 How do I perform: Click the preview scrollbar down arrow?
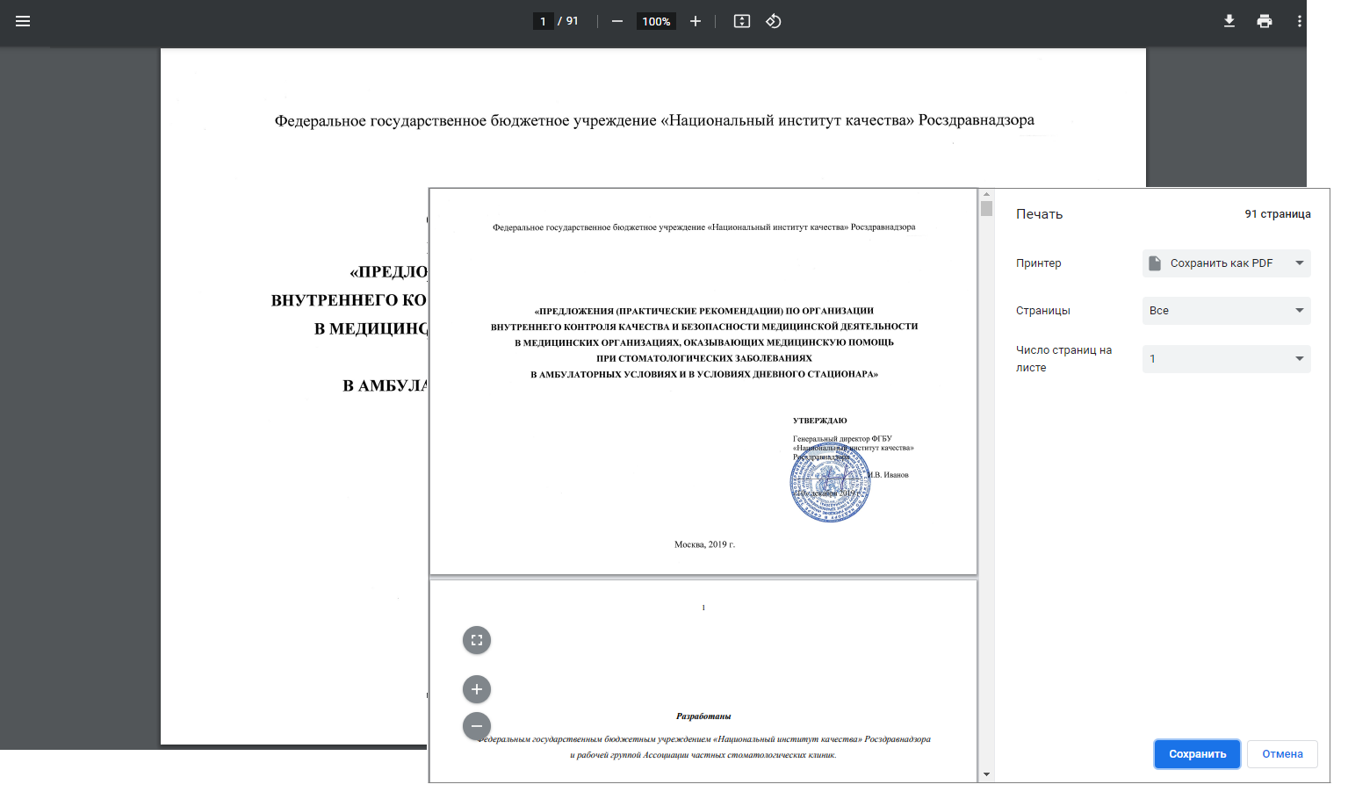pyautogui.click(x=987, y=774)
